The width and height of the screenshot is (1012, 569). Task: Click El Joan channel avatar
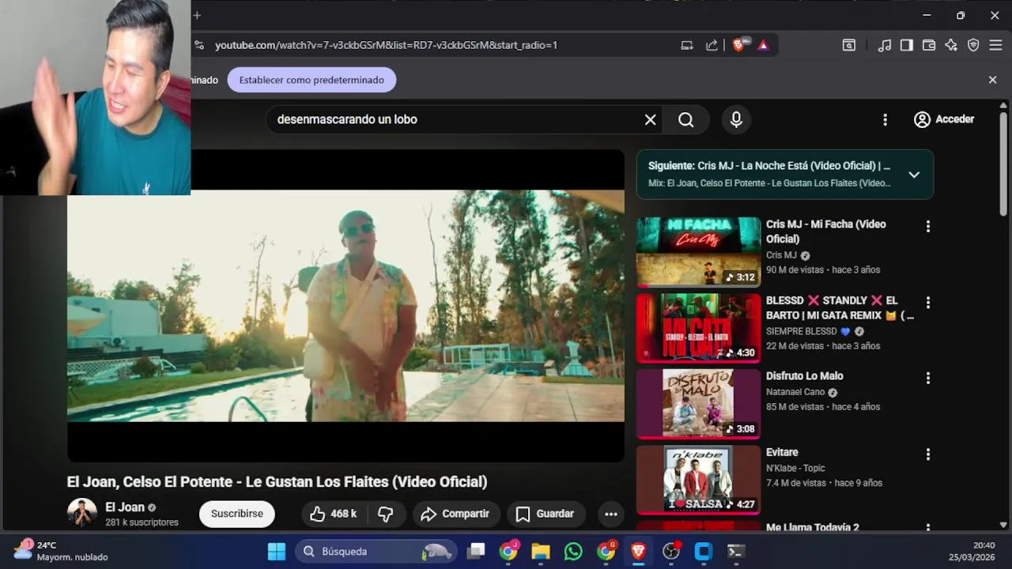coord(81,514)
